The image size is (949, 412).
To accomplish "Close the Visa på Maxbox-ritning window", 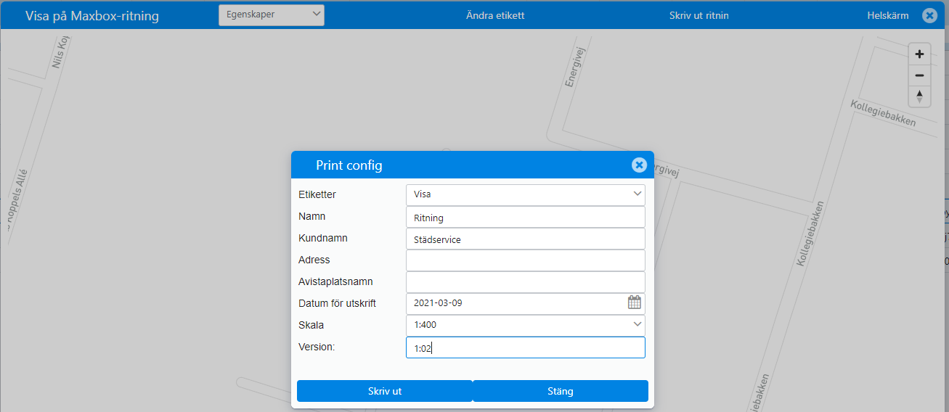I will point(929,15).
